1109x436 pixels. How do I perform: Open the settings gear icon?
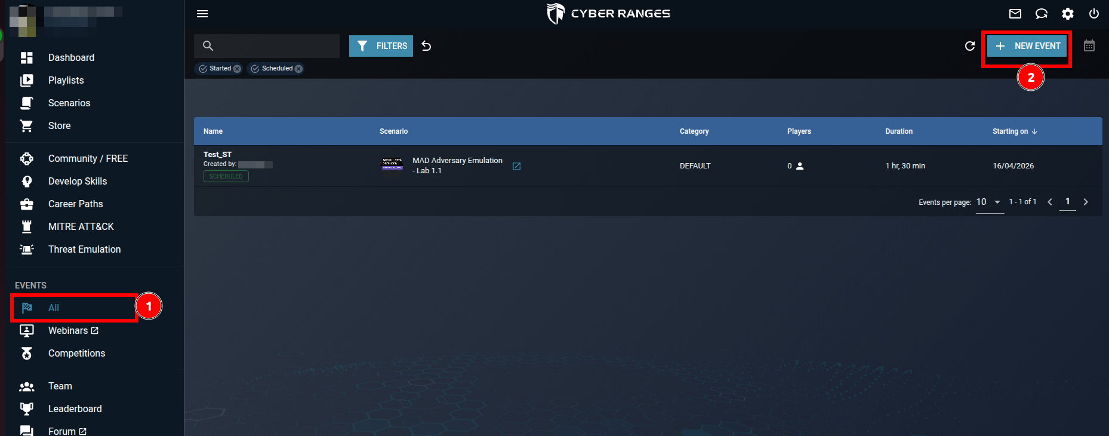(1068, 14)
